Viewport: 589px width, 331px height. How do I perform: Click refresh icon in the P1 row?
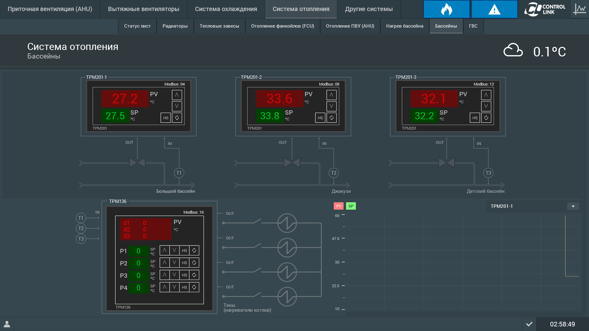pos(194,250)
